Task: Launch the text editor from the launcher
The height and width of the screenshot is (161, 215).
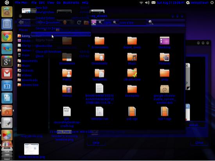Action: [x=7, y=123]
